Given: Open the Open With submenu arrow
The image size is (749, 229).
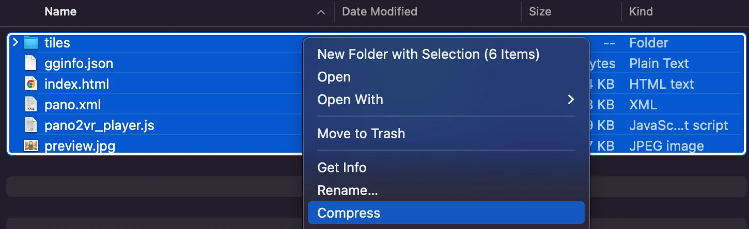Looking at the screenshot, I should coord(571,100).
